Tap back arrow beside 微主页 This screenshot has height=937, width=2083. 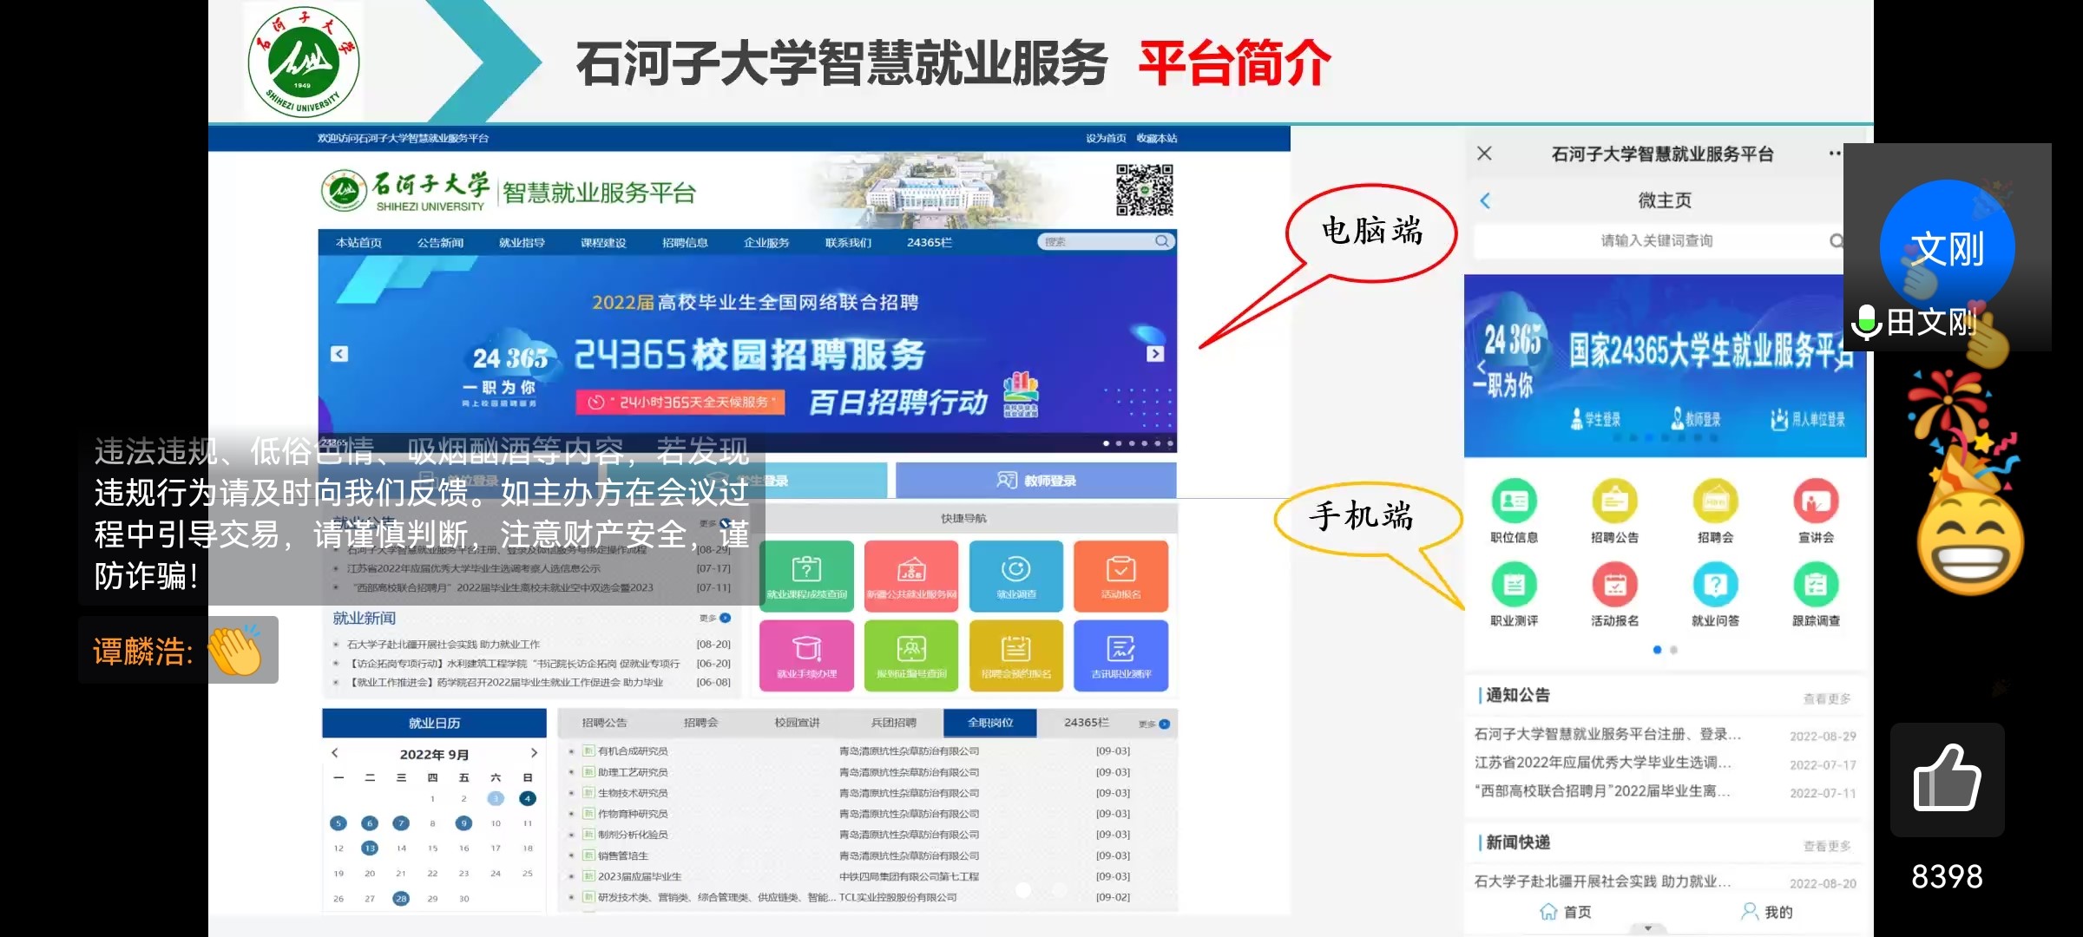[1485, 200]
